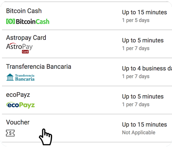Select the Astropay Card method title
172x147 pixels.
[26, 38]
